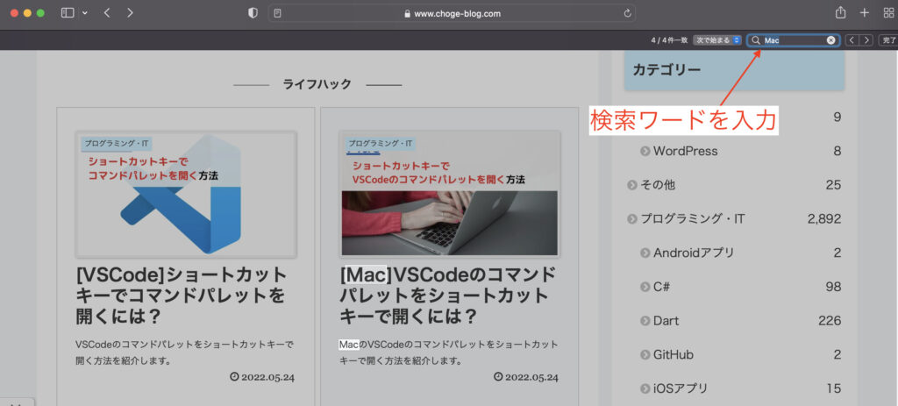Open the GitHub category
This screenshot has width=898, height=406.
coord(673,354)
